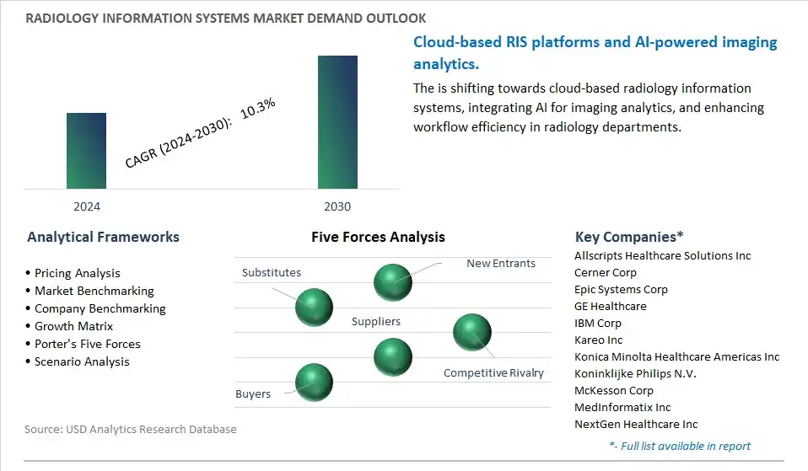Select McKesson Corp entry

[x=614, y=391]
